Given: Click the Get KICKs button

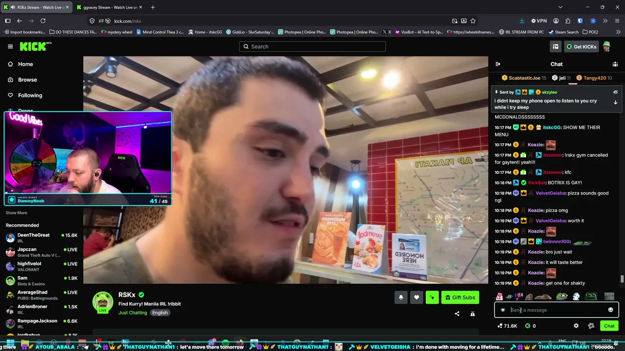Looking at the screenshot, I should 582,47.
